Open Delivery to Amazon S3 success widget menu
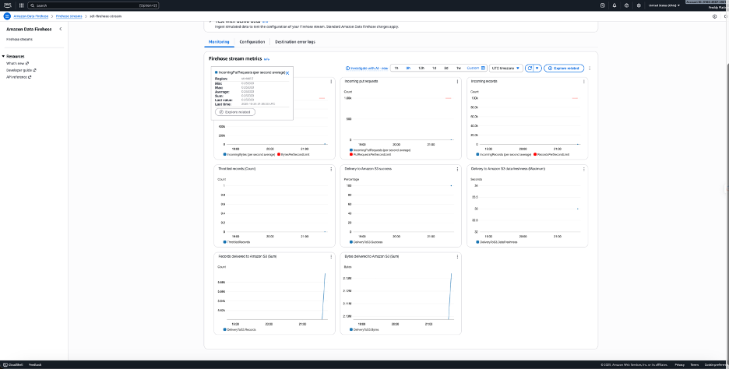729x369 pixels. 457,169
